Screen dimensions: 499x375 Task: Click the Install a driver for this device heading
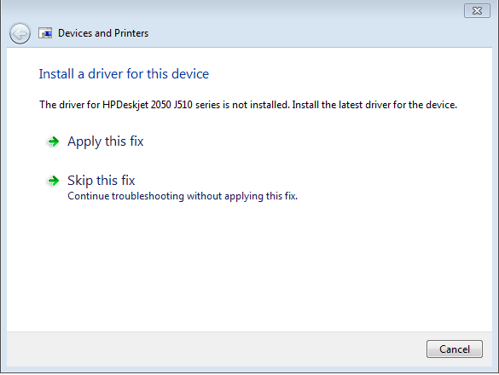point(124,74)
